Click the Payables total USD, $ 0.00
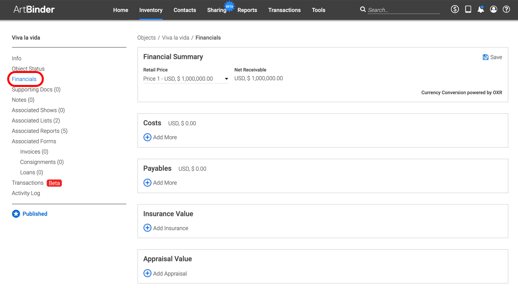 [192, 169]
